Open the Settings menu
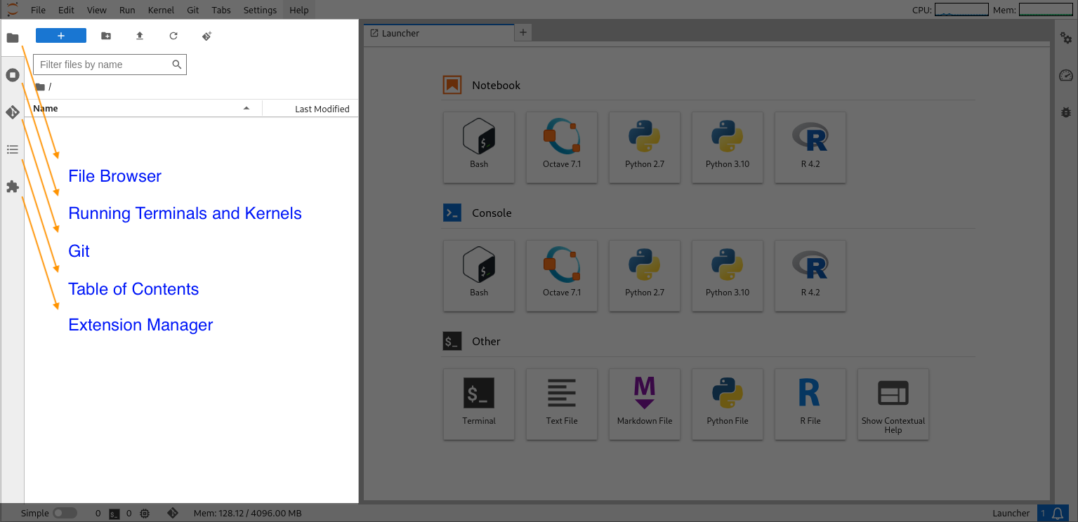Viewport: 1078px width, 522px height. tap(260, 11)
